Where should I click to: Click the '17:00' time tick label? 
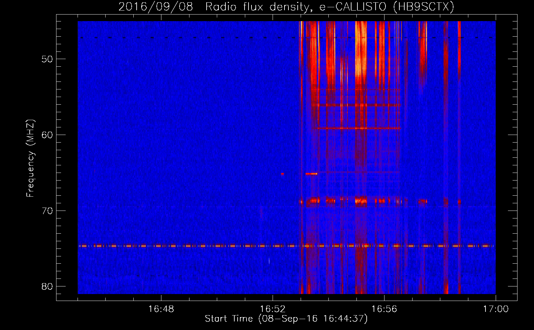496,309
